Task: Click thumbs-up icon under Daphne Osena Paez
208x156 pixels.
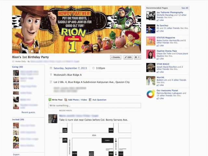Action: click(x=158, y=58)
